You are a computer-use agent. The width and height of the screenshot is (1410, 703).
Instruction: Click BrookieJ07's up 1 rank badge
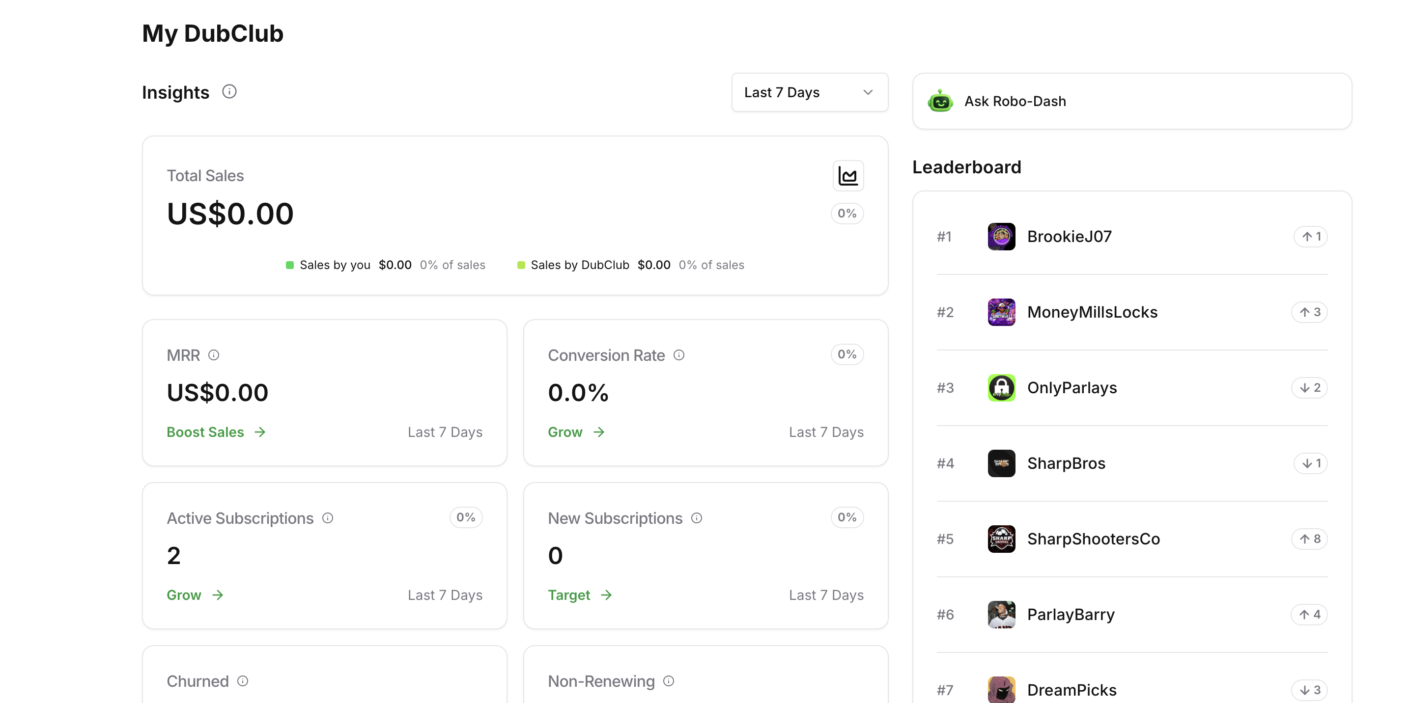1310,236
